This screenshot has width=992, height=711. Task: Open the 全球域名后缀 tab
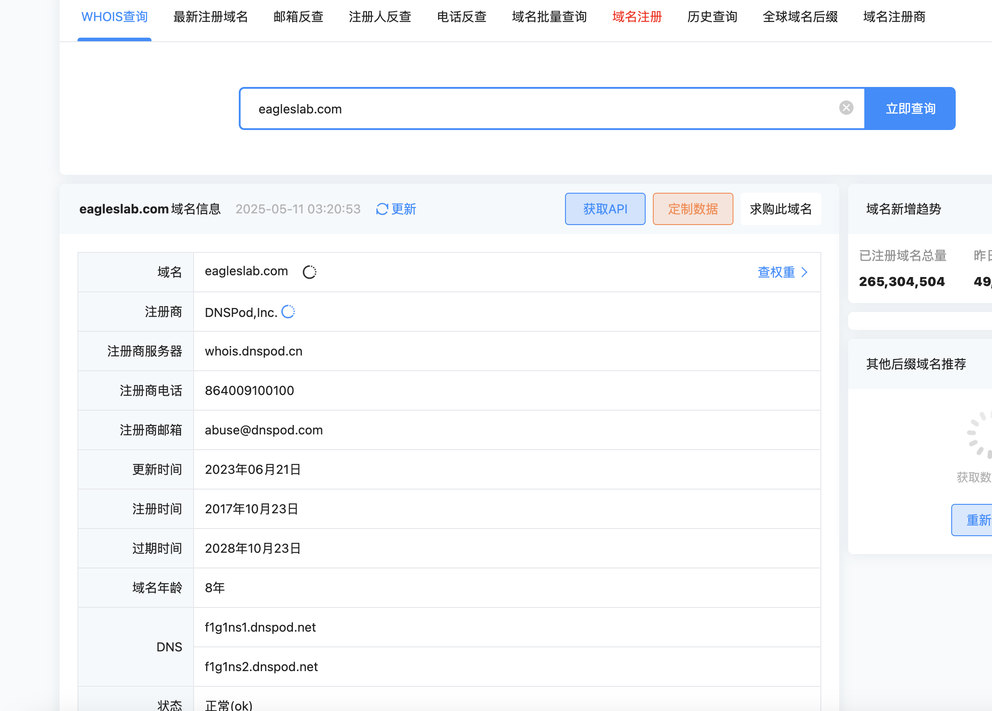pos(800,17)
